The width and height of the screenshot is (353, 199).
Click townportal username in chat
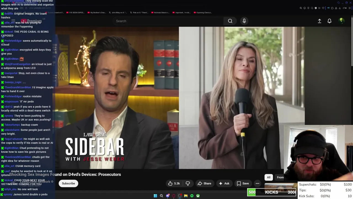point(11,73)
